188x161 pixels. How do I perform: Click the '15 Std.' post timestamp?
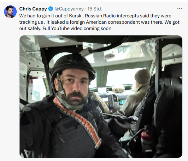(x=95, y=9)
